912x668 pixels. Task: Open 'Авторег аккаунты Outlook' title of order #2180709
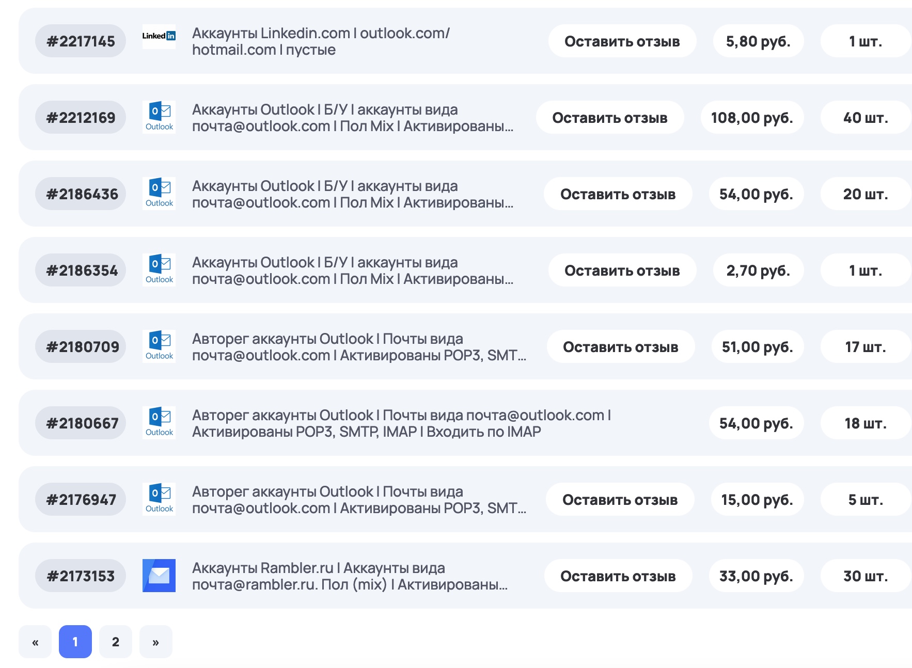(359, 347)
